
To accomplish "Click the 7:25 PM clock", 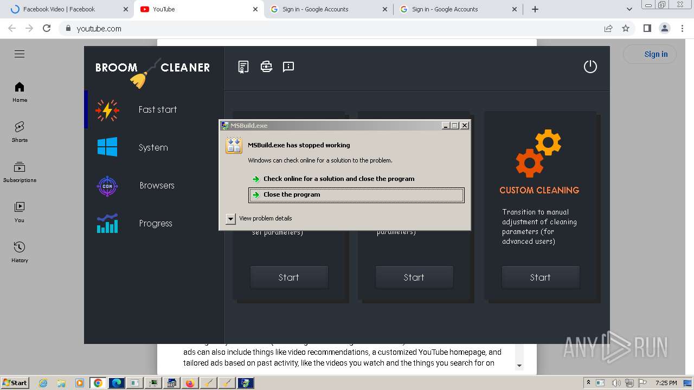I will pyautogui.click(x=666, y=383).
